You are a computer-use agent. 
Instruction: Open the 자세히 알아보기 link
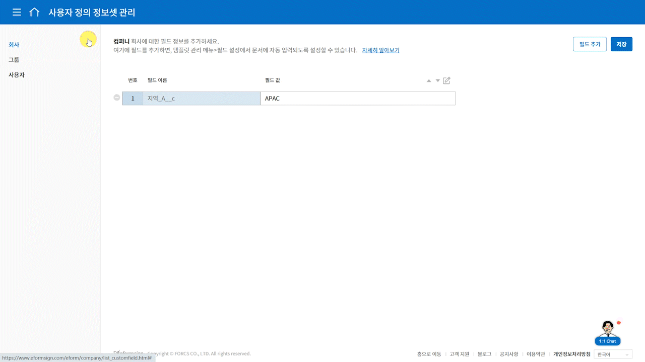pos(380,50)
